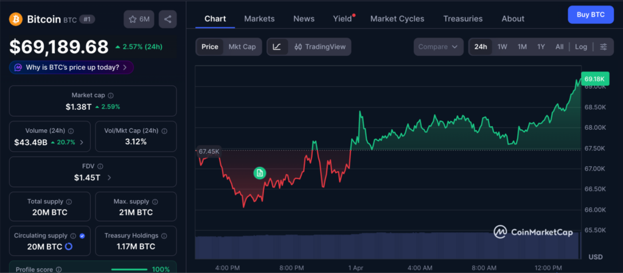This screenshot has width=623, height=273.
Task: Expand Volume (24h) details chevron
Action: [82, 142]
